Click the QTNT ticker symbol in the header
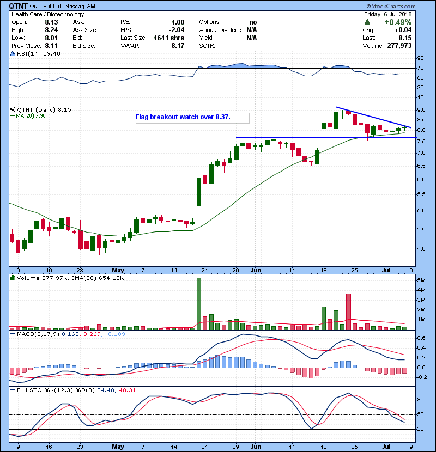The height and width of the screenshot is (452, 436). (19, 6)
